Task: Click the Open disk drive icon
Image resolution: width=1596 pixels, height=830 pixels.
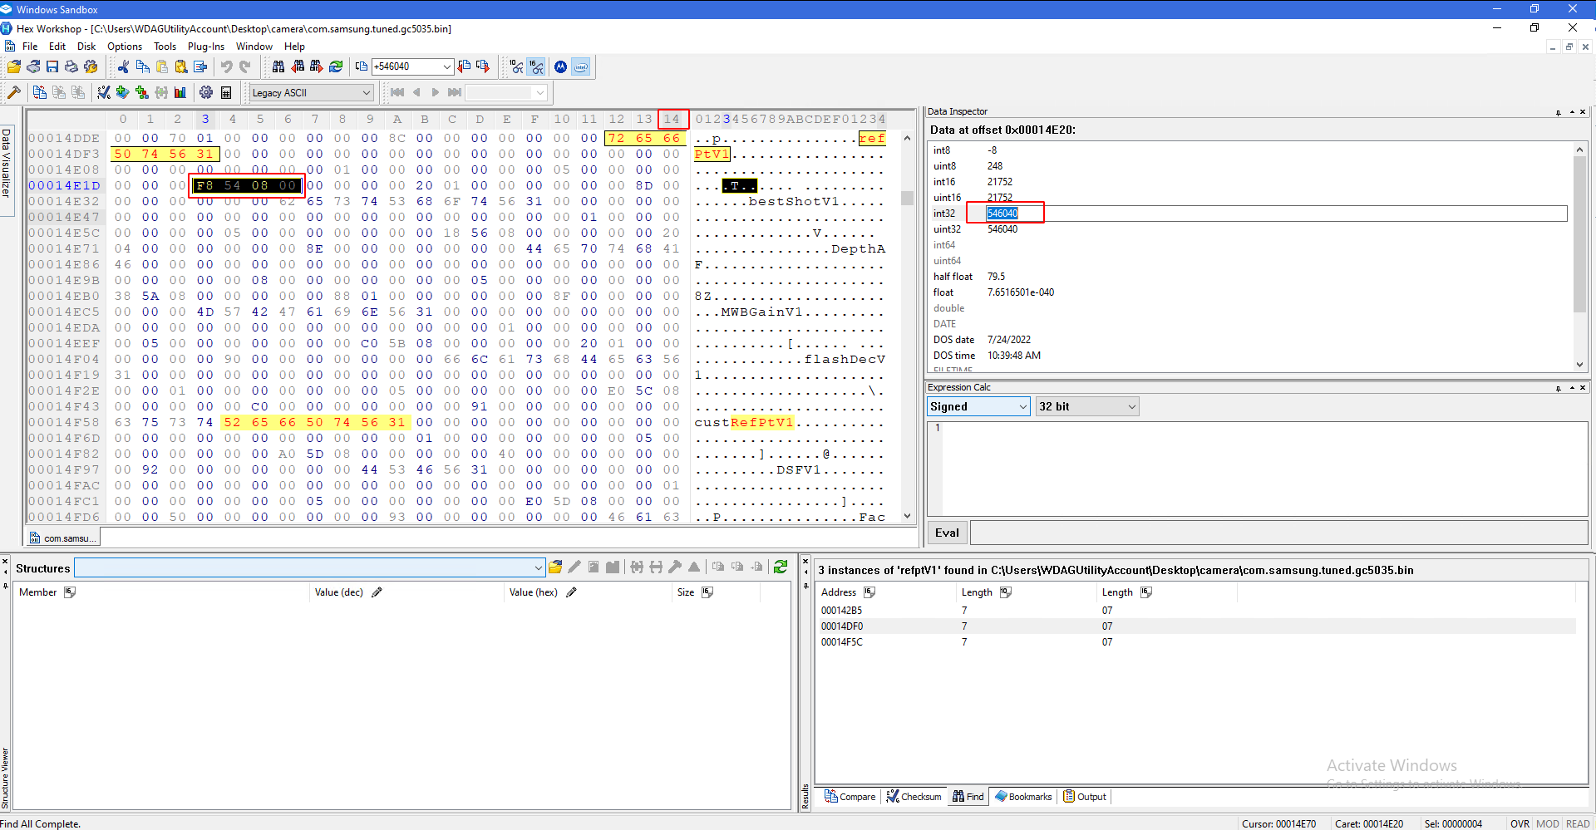Action: click(33, 66)
